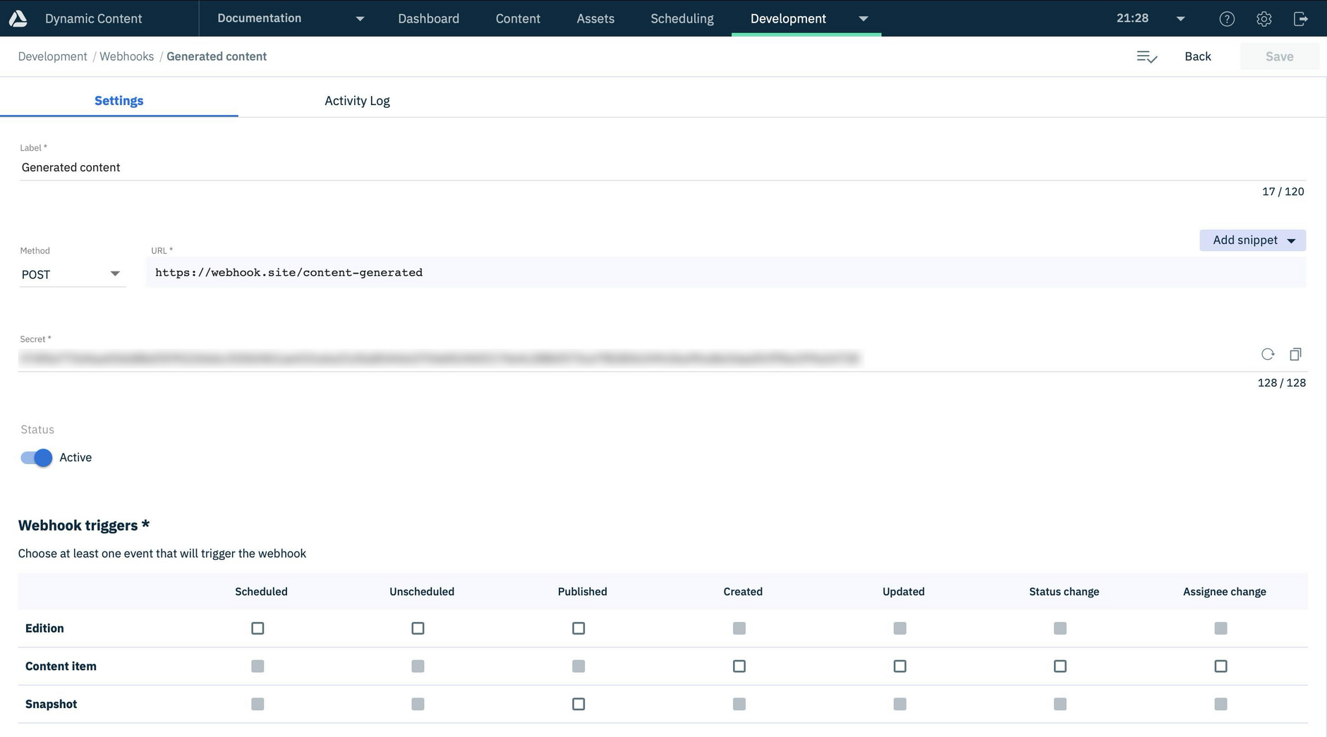
Task: Click the Save button
Action: tap(1279, 56)
